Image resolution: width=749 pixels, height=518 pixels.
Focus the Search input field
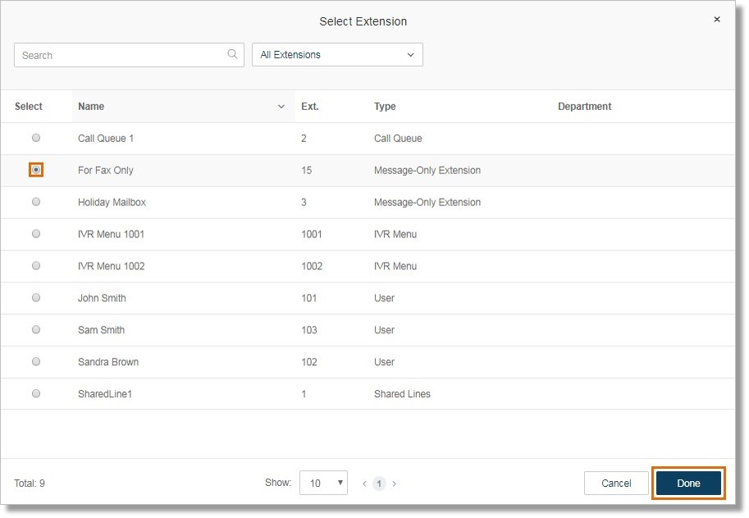coord(129,55)
